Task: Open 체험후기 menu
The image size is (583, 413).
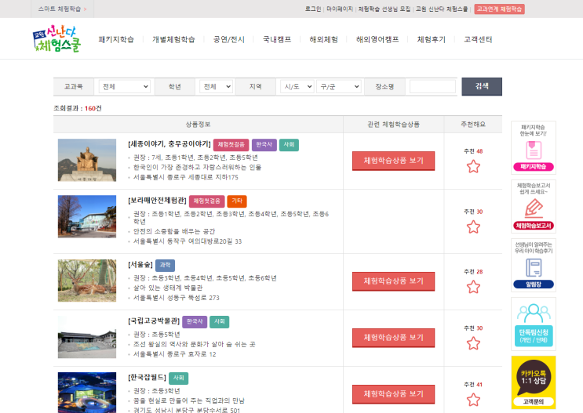Action: pyautogui.click(x=431, y=39)
